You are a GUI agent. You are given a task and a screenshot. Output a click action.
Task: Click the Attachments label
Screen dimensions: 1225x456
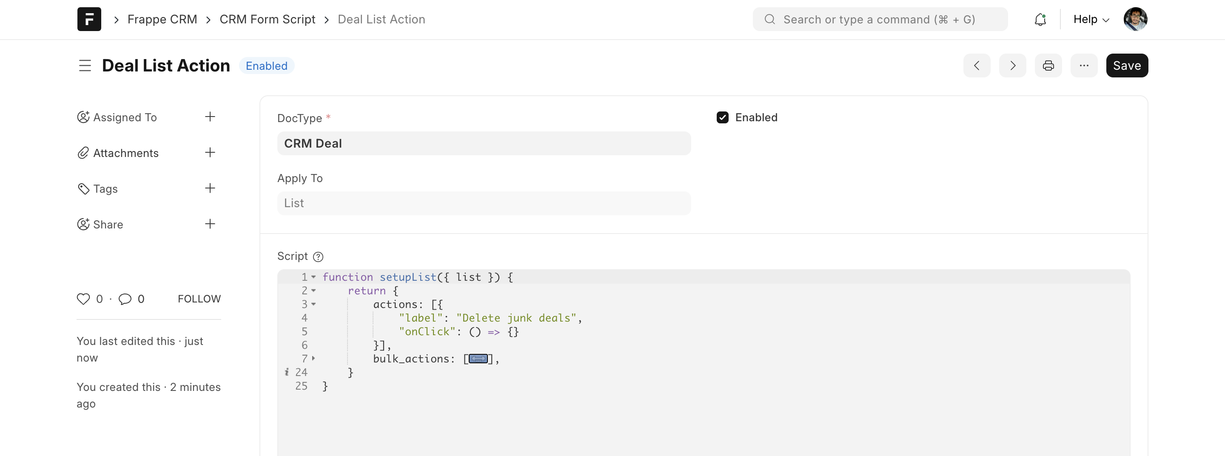coord(125,153)
